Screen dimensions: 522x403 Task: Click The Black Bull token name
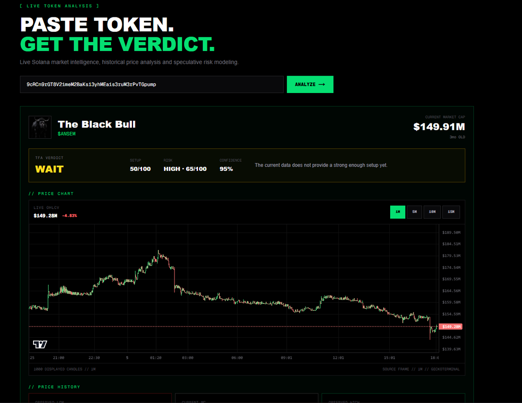tap(97, 124)
